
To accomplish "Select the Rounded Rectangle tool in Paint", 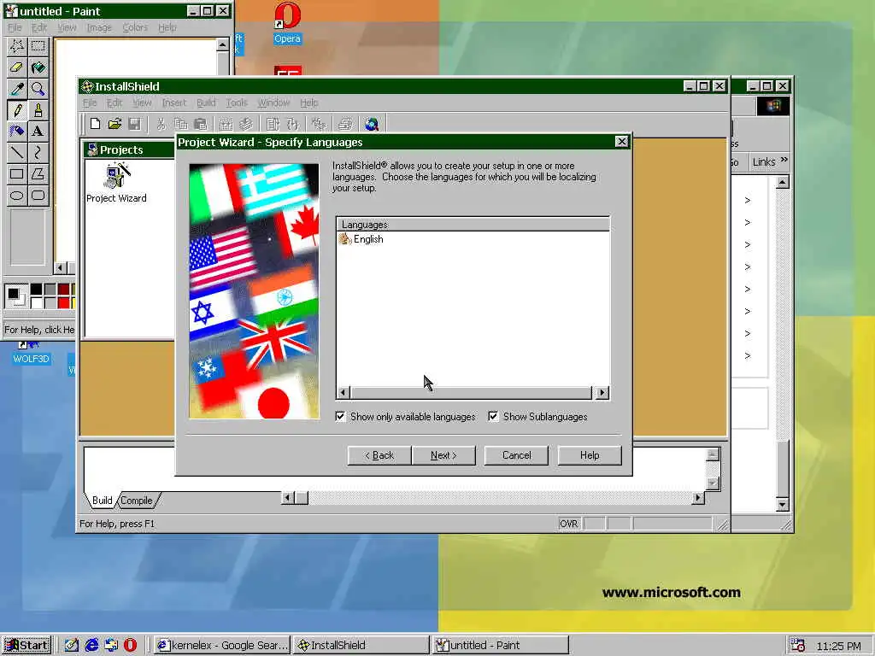I will [x=38, y=195].
